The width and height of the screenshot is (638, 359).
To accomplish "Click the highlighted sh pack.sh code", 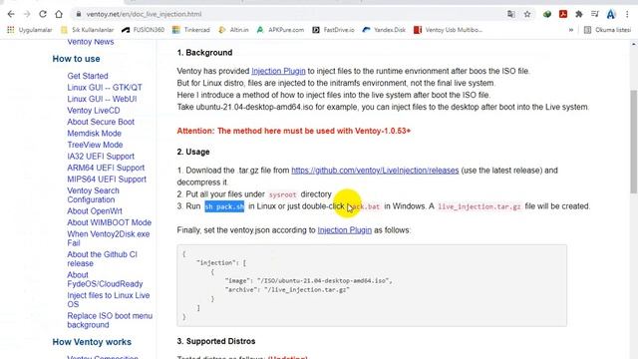I will tap(224, 206).
